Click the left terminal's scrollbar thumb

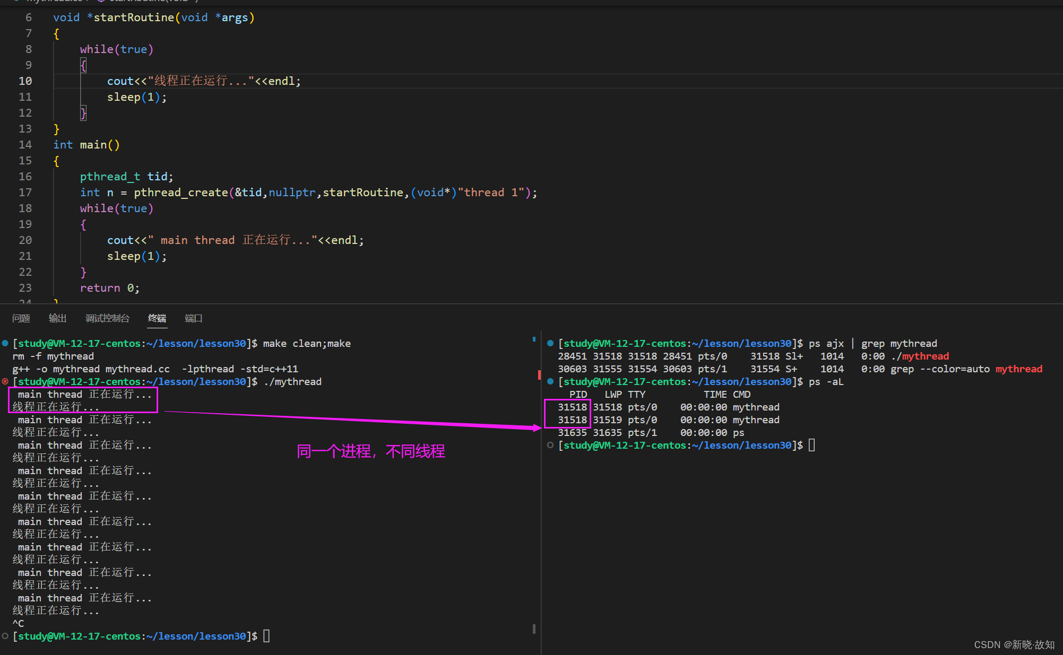[x=534, y=629]
